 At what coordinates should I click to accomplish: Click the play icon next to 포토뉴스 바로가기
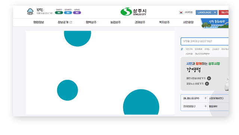pyautogui.click(x=207, y=84)
